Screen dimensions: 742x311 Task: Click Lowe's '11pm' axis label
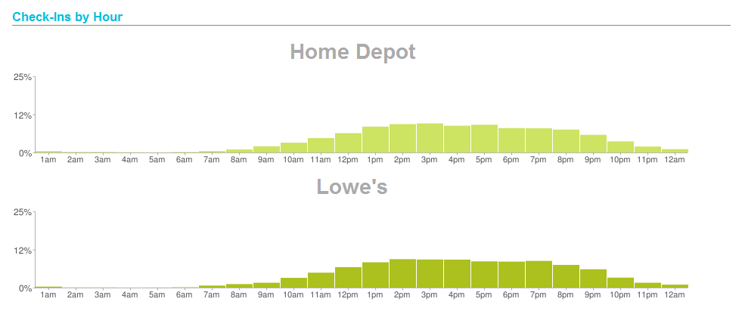tap(647, 295)
